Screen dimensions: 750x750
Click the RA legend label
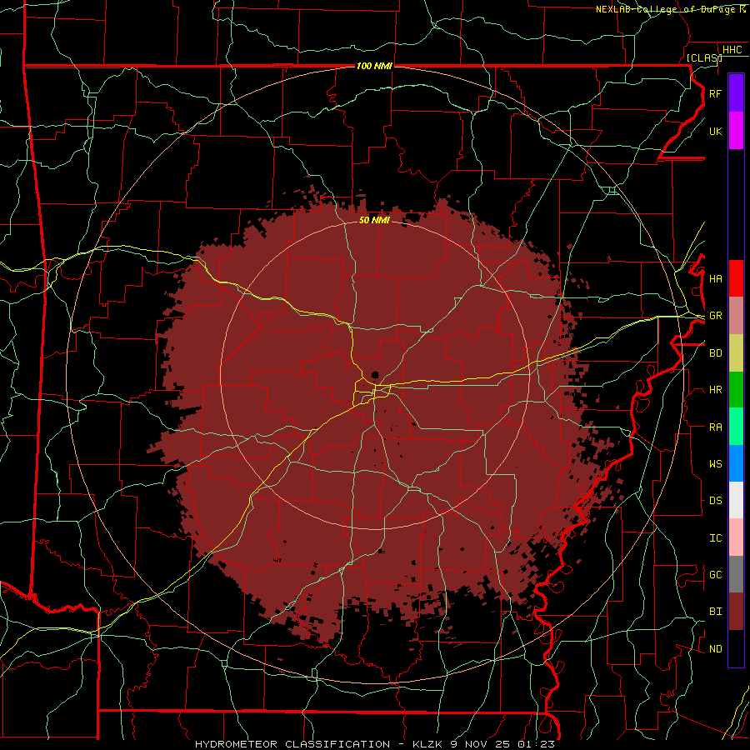[x=715, y=427]
